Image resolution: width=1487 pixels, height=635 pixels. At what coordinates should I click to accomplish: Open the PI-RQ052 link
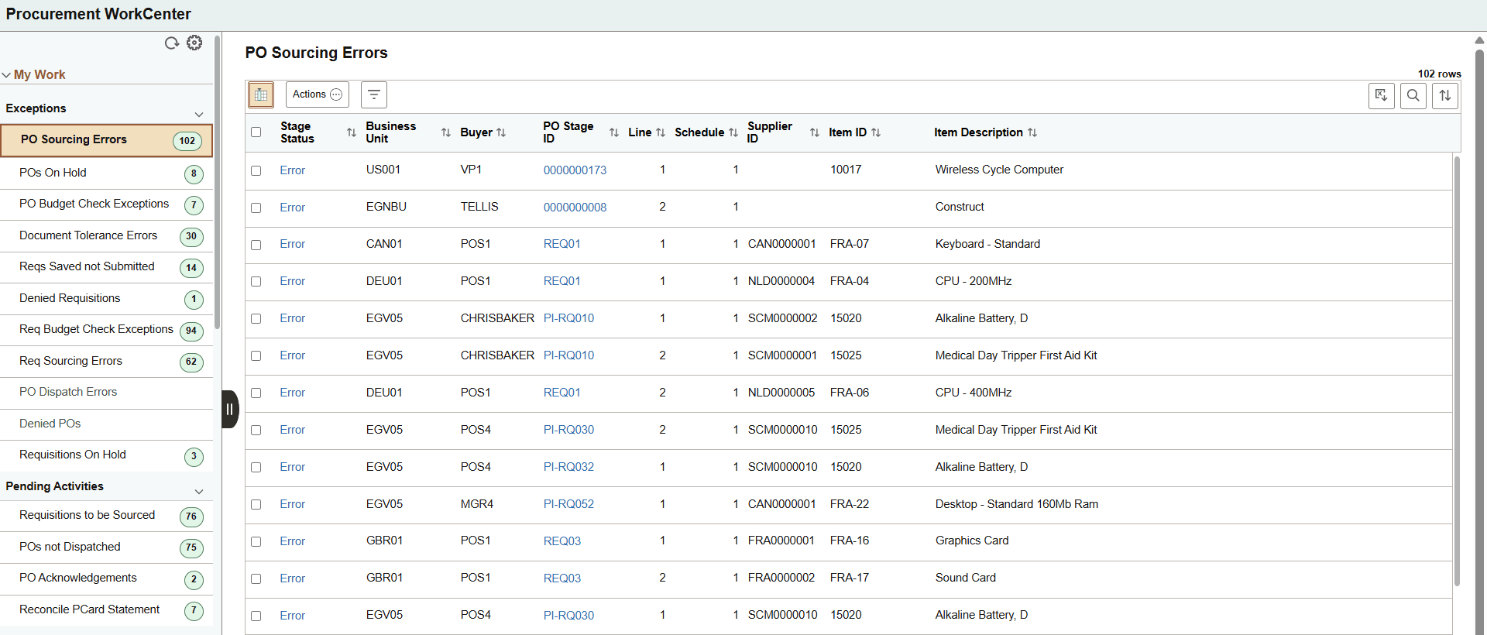568,504
